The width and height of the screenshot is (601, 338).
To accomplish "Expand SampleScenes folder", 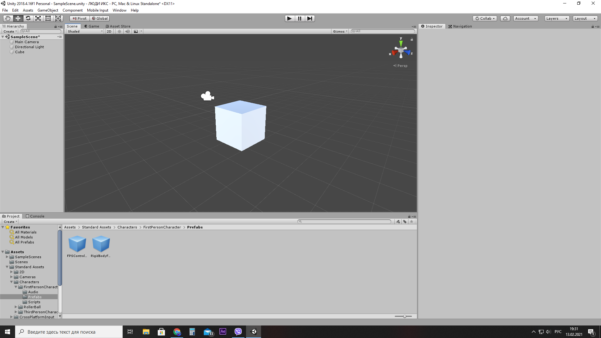I will pos(7,257).
